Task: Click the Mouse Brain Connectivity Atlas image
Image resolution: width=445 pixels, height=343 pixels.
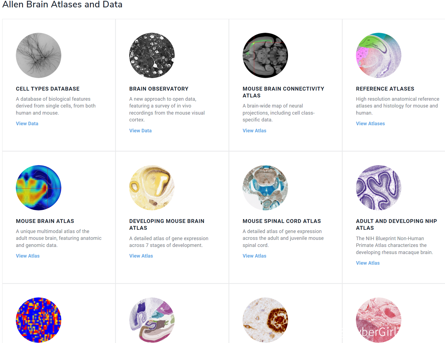Action: [265, 55]
